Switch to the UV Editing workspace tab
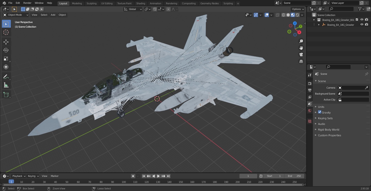 (x=107, y=3)
